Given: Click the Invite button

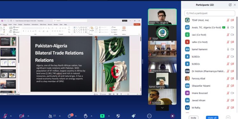Looking at the screenshot, I should (193, 118).
